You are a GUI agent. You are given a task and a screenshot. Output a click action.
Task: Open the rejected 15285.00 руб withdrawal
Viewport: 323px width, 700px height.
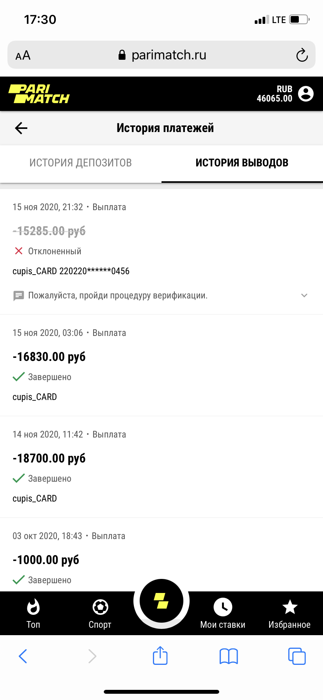[49, 231]
